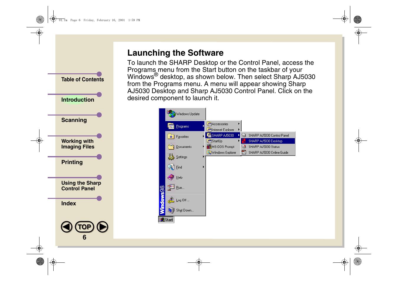Select Programs in the Start menu
Image resolution: width=398 pixels, height=281 pixels.
[x=185, y=126]
